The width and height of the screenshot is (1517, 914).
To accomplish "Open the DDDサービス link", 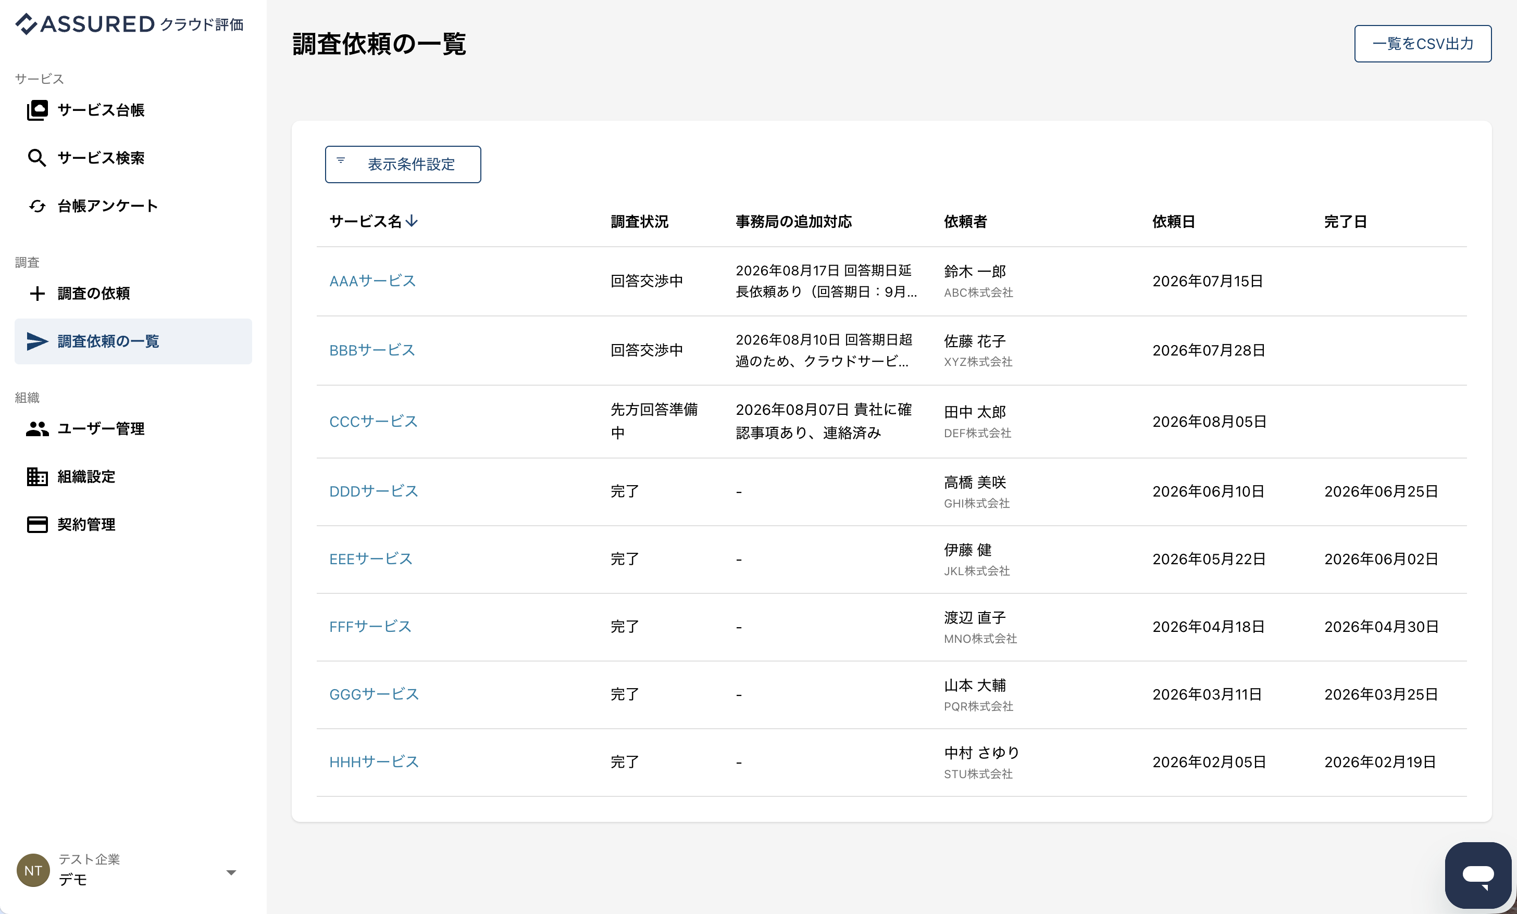I will click(x=373, y=491).
